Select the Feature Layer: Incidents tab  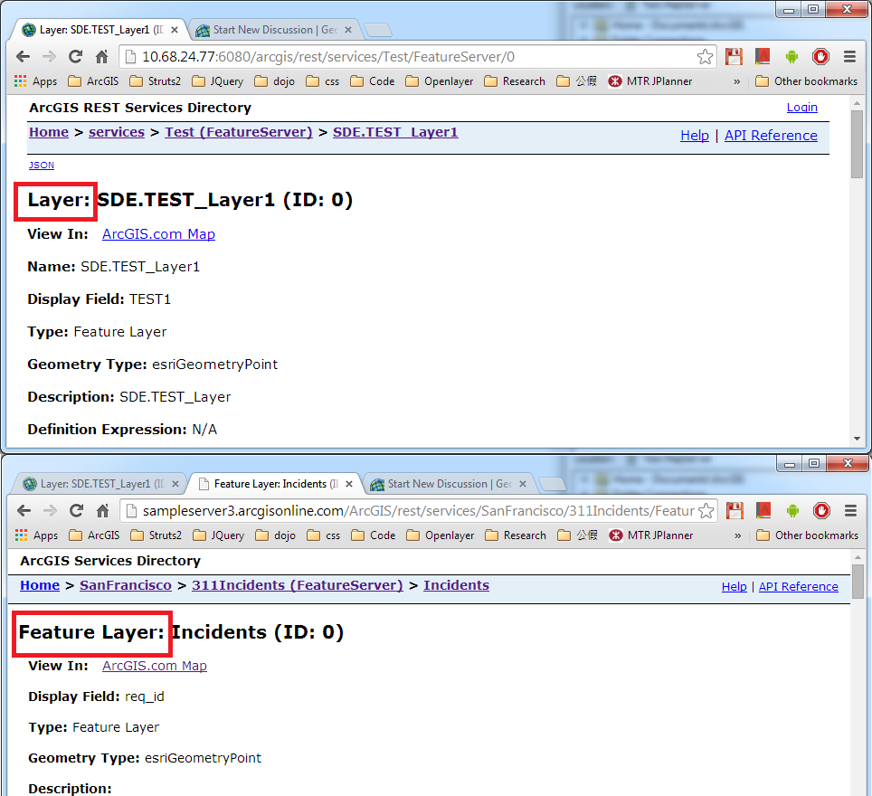point(275,484)
